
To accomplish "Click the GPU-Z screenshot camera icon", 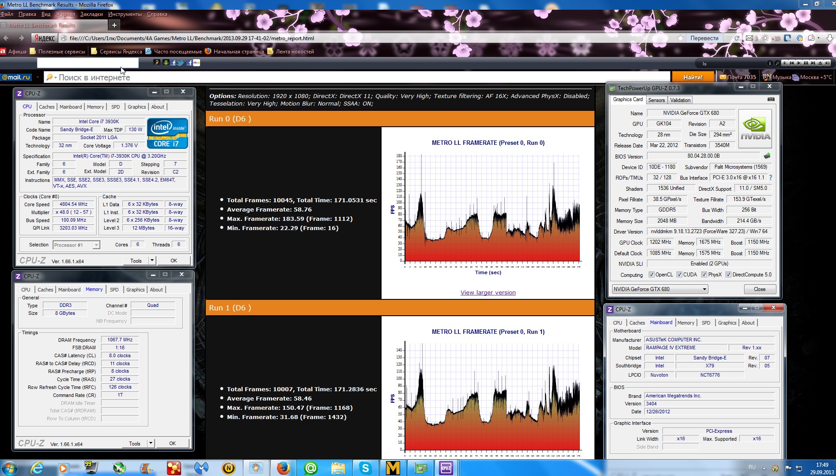I will 771,99.
